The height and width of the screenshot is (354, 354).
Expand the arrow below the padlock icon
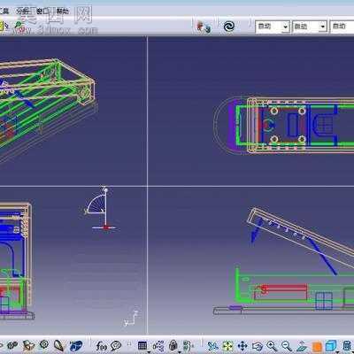tap(180, 351)
